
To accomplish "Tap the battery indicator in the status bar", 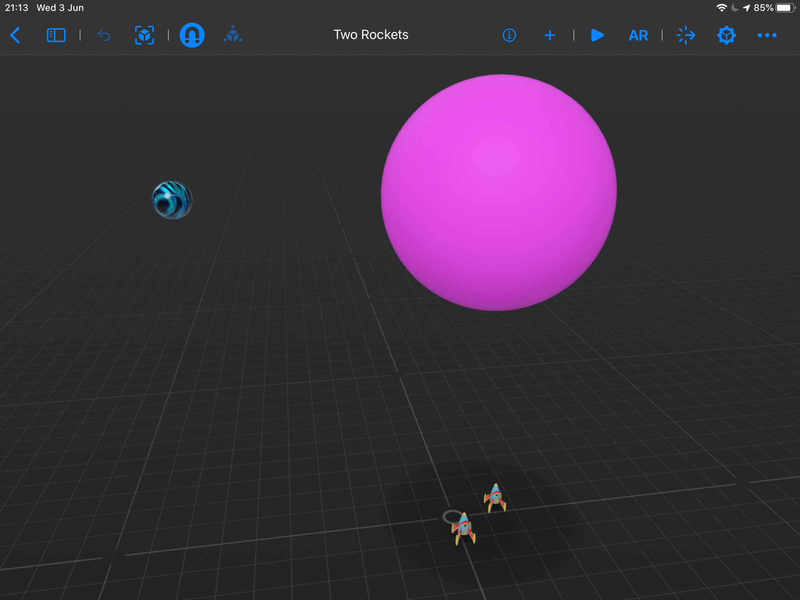I will 785,8.
